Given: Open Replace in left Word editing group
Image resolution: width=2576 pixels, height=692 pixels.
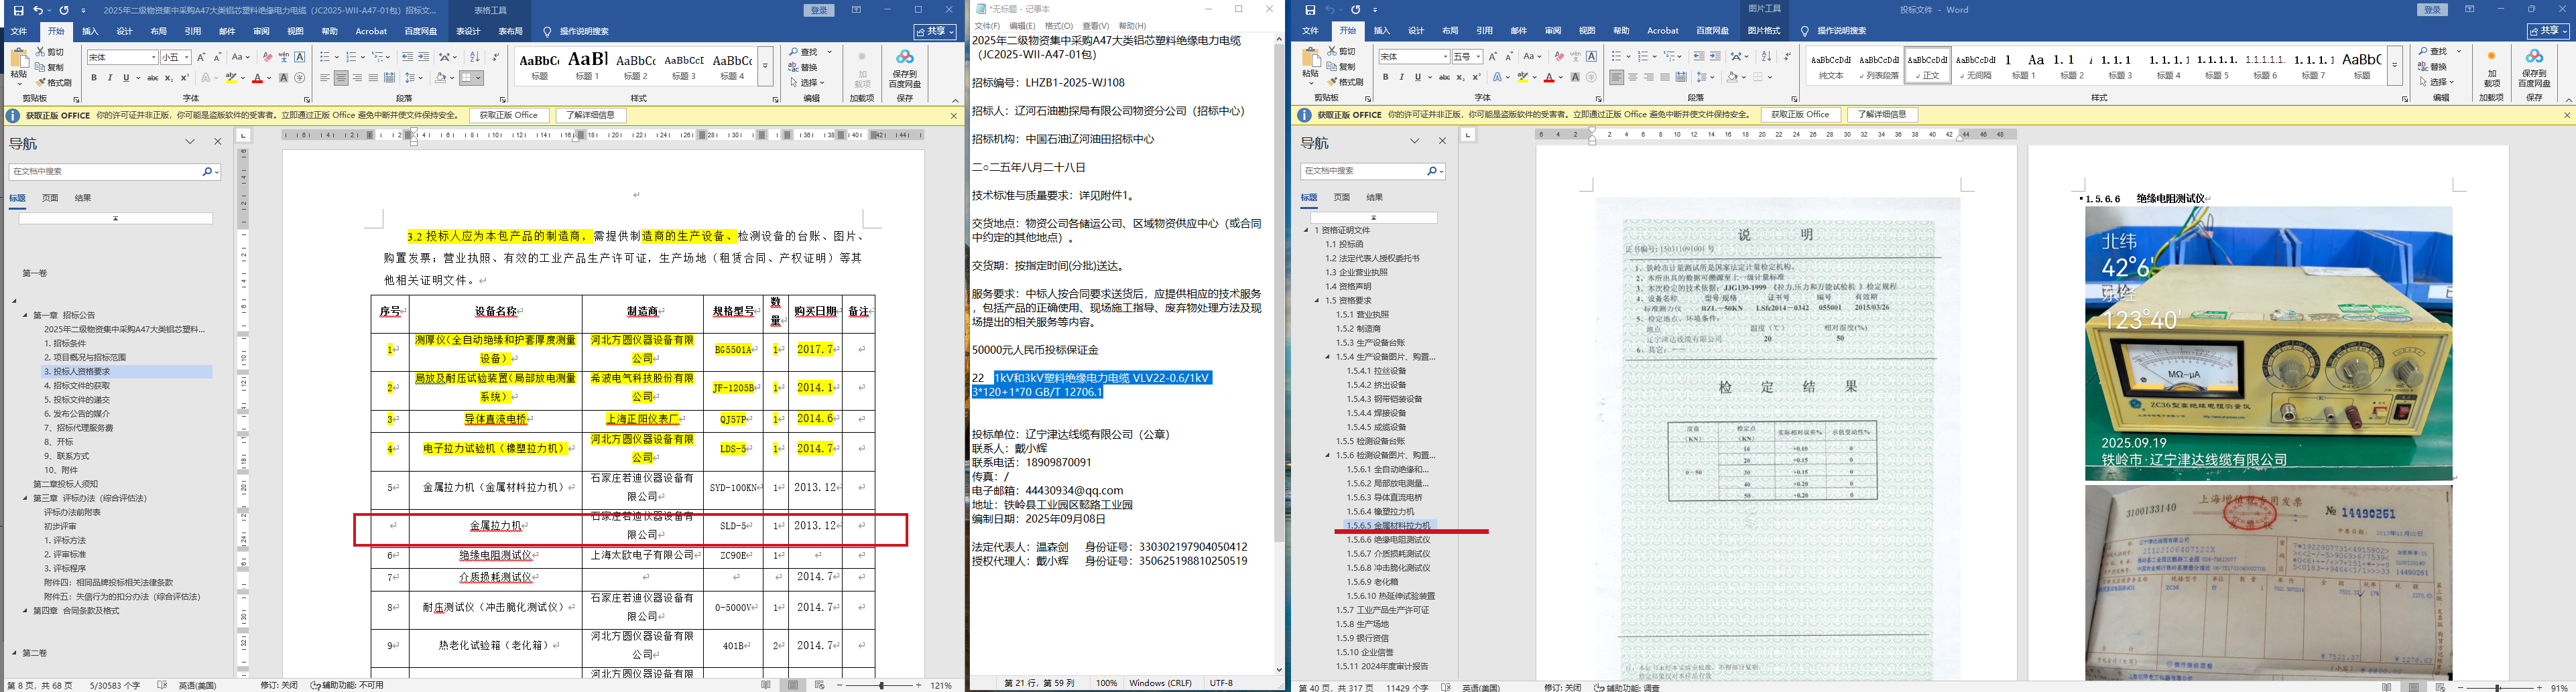Looking at the screenshot, I should (803, 67).
